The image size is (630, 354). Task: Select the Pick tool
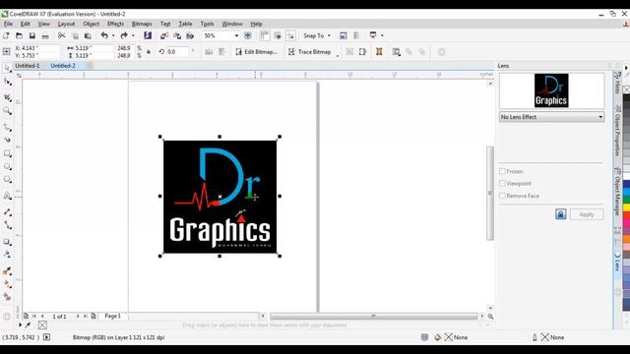click(x=7, y=68)
